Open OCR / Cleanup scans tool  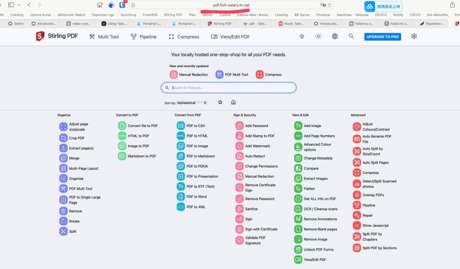click(316, 209)
